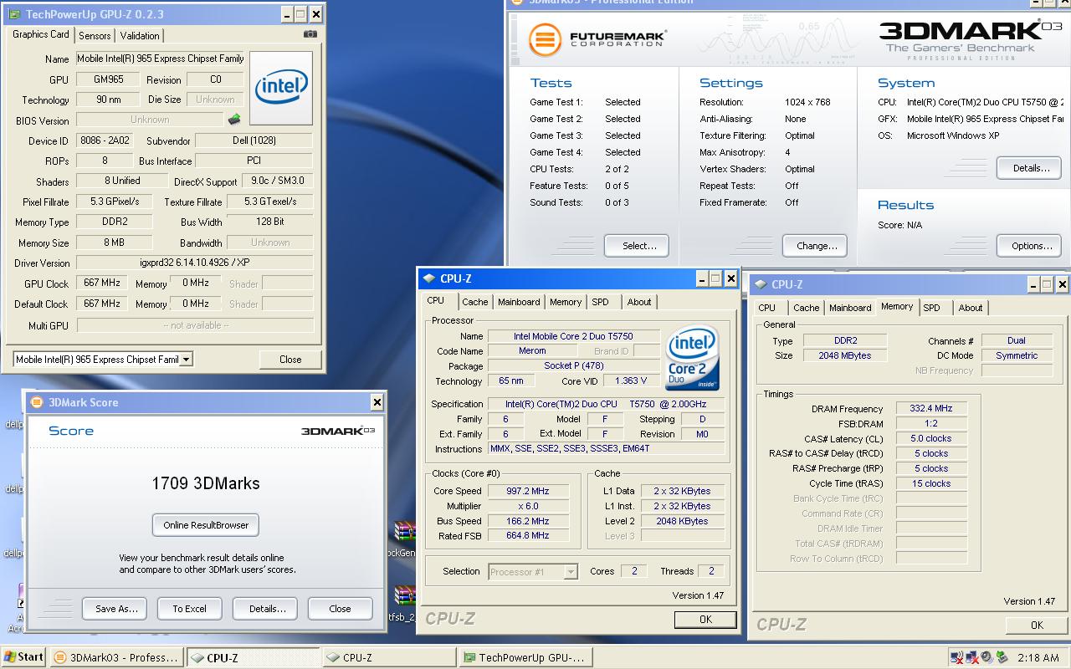Click wired network disconnected tray icon
1071x669 pixels.
[972, 657]
